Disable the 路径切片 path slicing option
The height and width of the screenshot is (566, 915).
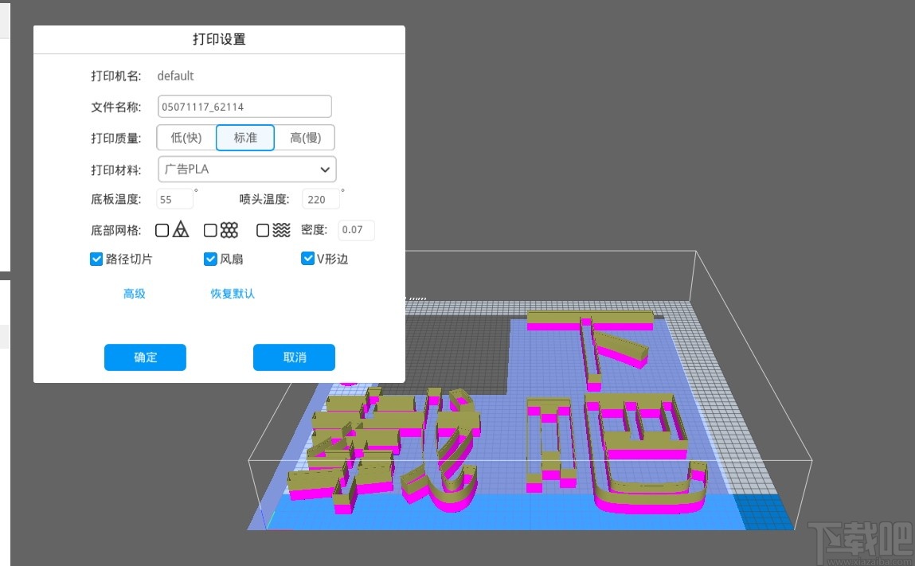[x=96, y=258]
